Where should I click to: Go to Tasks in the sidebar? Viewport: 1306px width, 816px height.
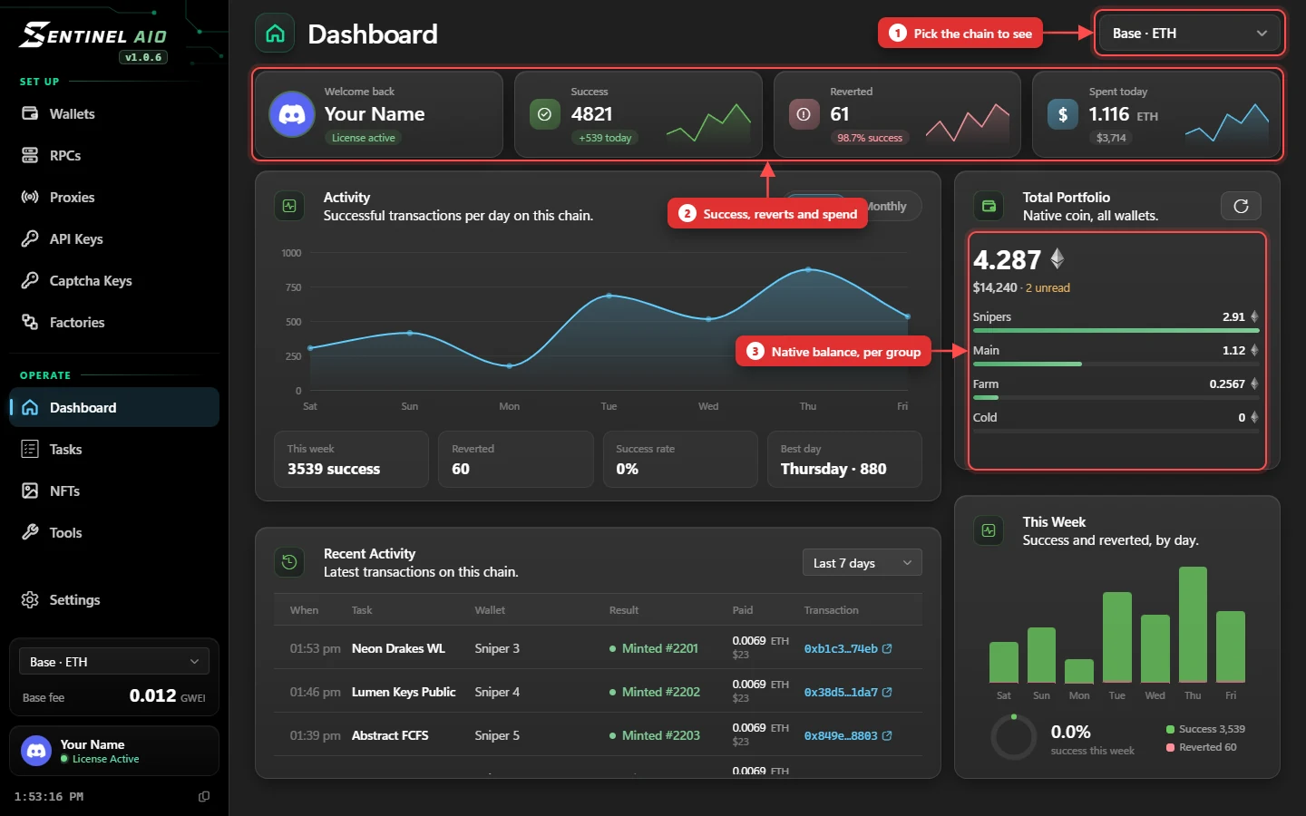pyautogui.click(x=114, y=449)
